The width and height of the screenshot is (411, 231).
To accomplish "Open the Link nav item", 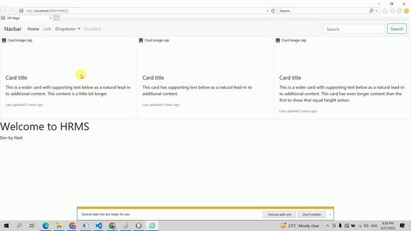I will [x=47, y=29].
